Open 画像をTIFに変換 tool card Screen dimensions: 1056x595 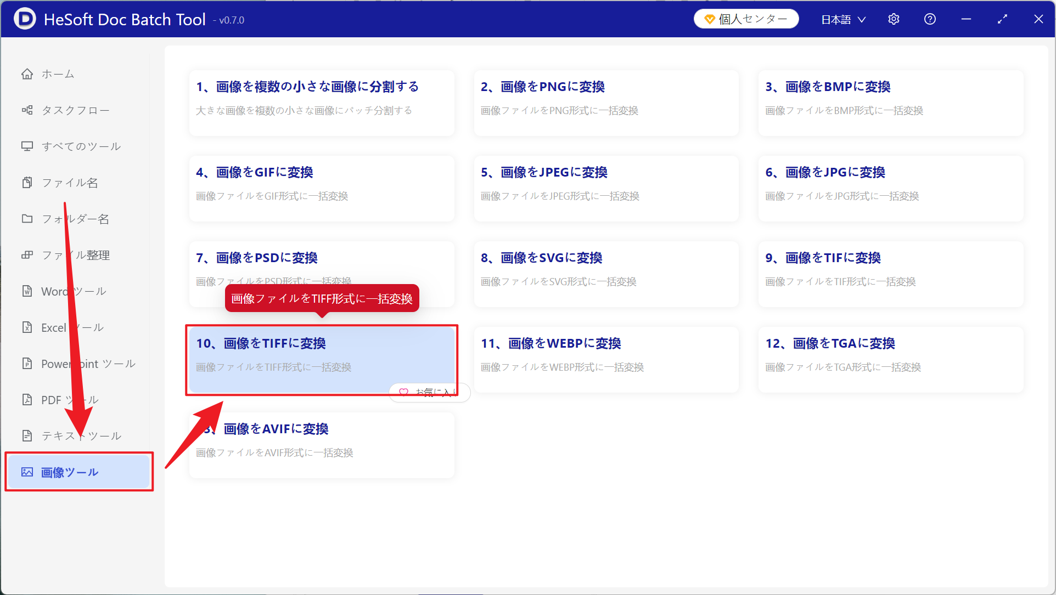point(891,274)
